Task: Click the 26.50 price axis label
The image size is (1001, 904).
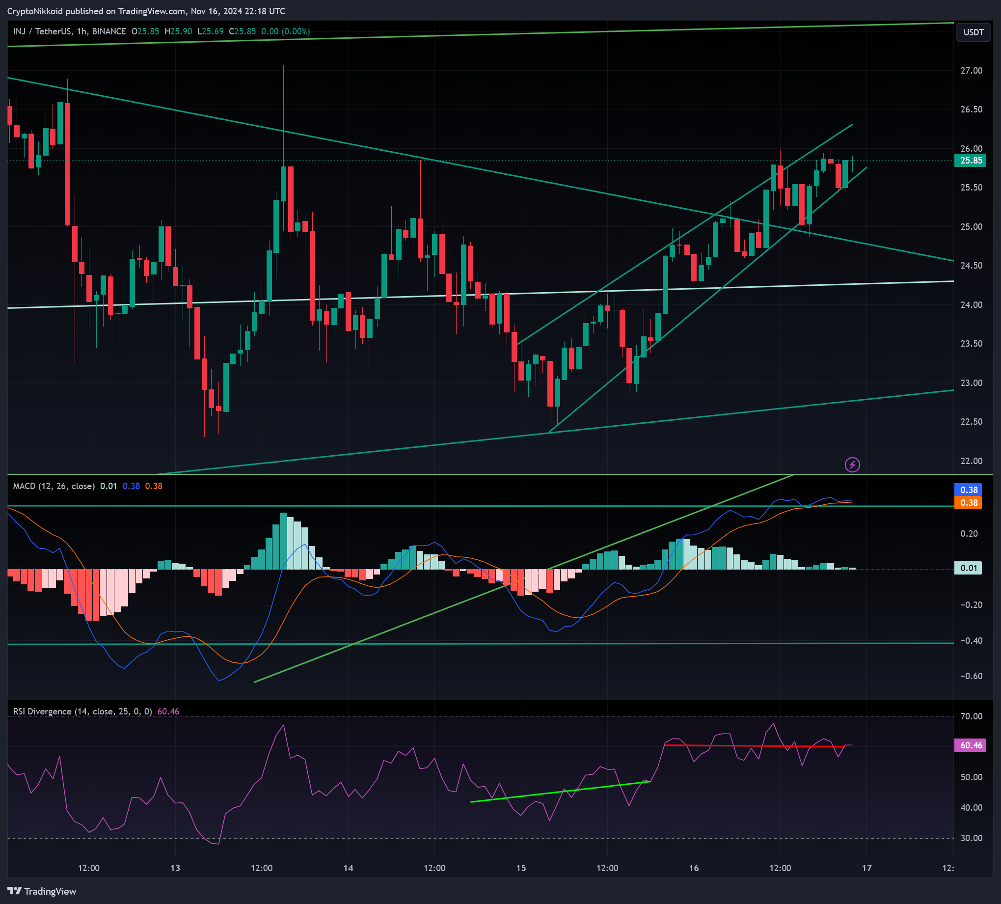Action: (x=971, y=110)
